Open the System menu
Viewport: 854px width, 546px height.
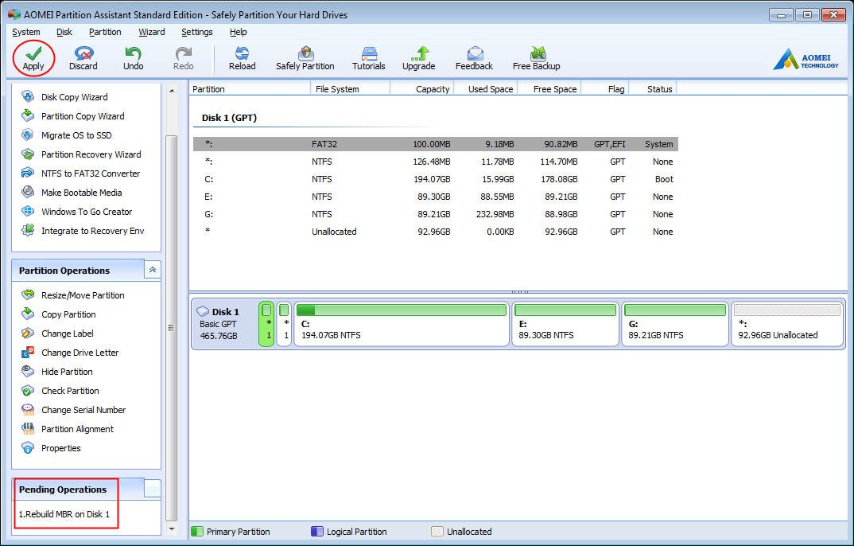pyautogui.click(x=26, y=32)
